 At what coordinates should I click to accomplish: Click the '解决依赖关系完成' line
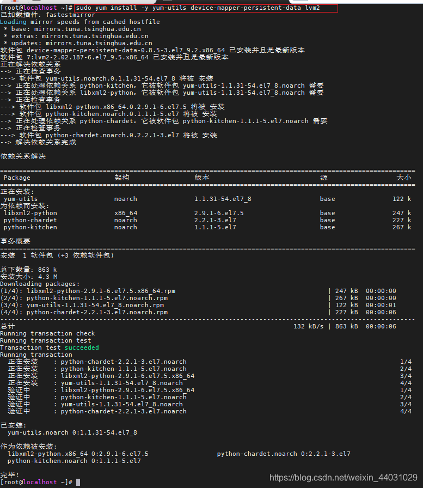point(38,143)
